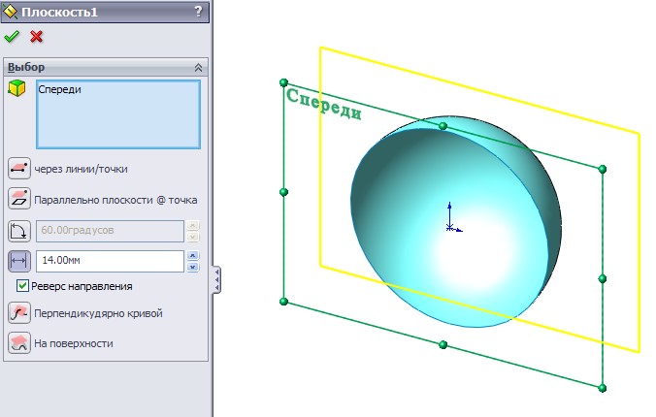This screenshot has width=656, height=417.
Task: Click the Спереди plane label in viewport
Action: click(323, 104)
